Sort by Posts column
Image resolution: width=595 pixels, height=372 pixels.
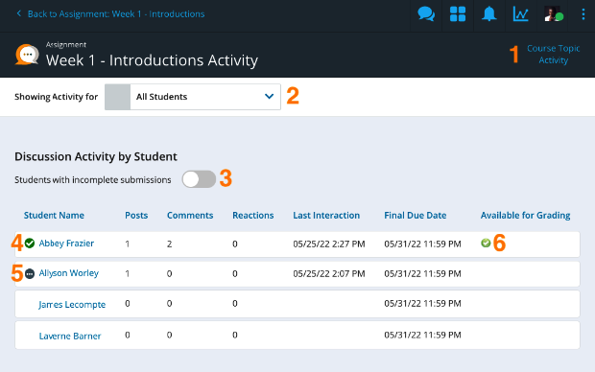[x=136, y=216]
